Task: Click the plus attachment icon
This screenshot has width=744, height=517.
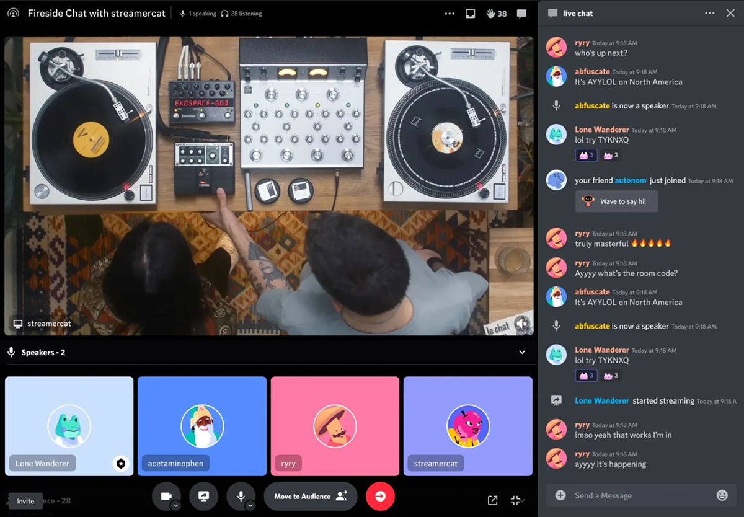Action: [x=560, y=495]
